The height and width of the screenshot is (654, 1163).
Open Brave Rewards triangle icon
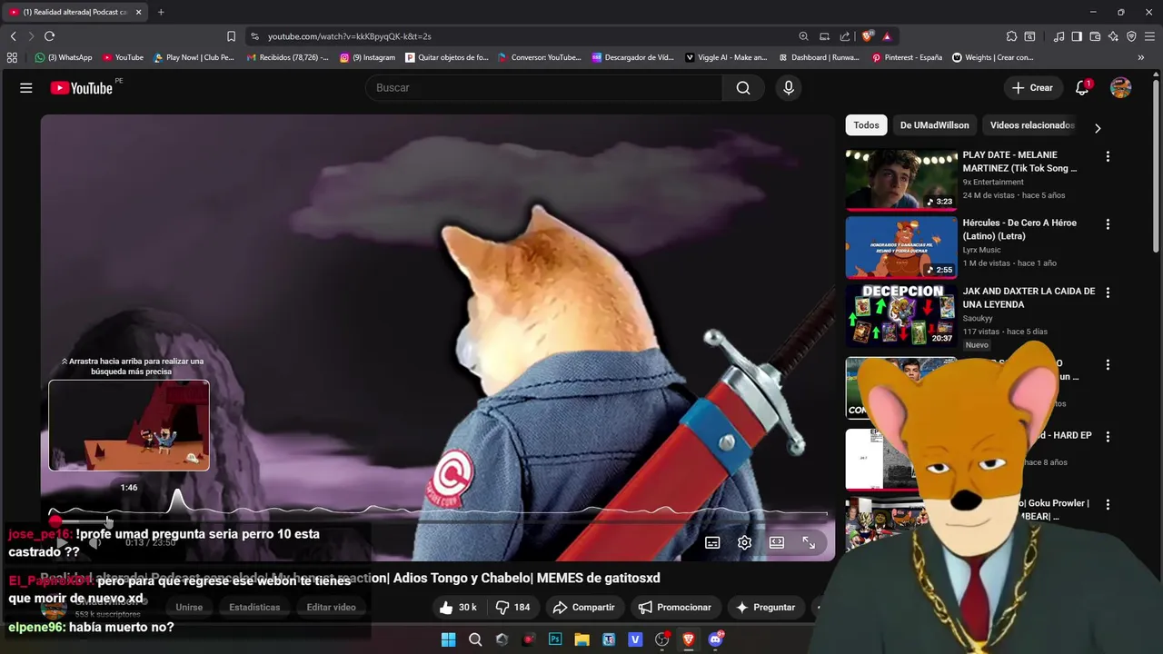coord(887,36)
